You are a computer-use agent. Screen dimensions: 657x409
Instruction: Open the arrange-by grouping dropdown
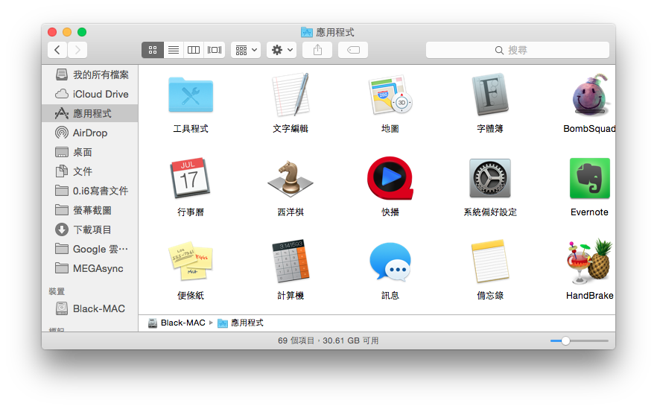click(246, 50)
